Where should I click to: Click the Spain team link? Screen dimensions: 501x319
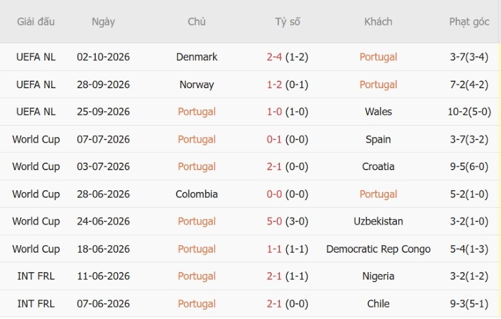(378, 139)
